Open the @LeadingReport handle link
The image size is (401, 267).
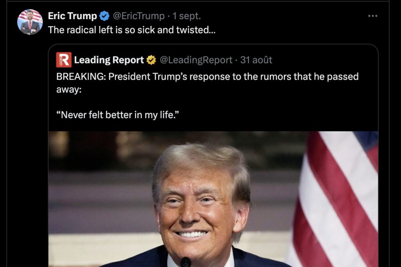tap(196, 60)
